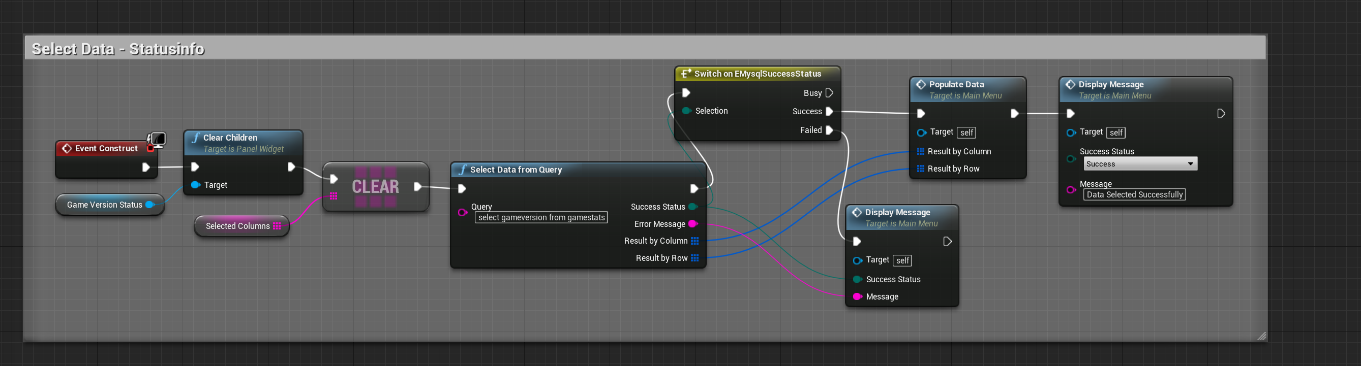Click Target pin of Display Message wired to Failed

pos(858,260)
